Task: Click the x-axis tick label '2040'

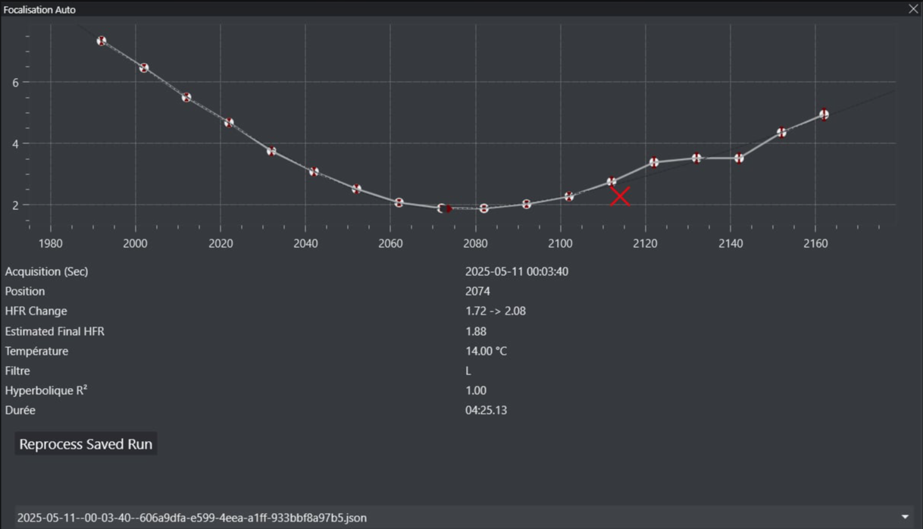Action: (x=305, y=243)
